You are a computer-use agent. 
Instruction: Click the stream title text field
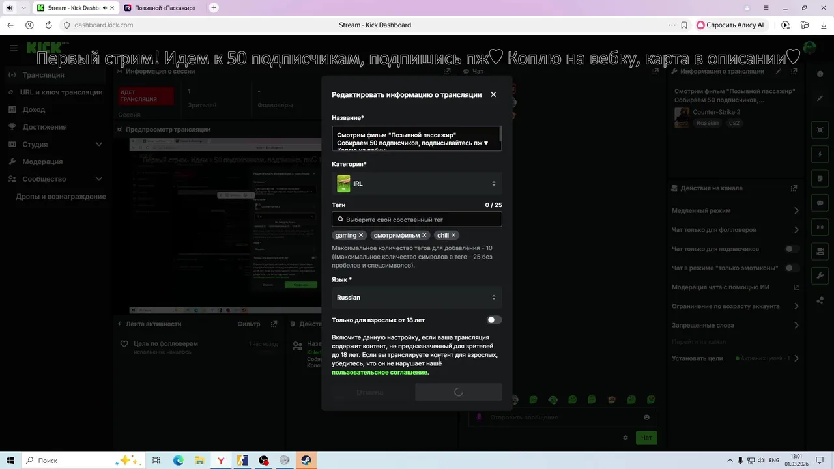tap(416, 139)
